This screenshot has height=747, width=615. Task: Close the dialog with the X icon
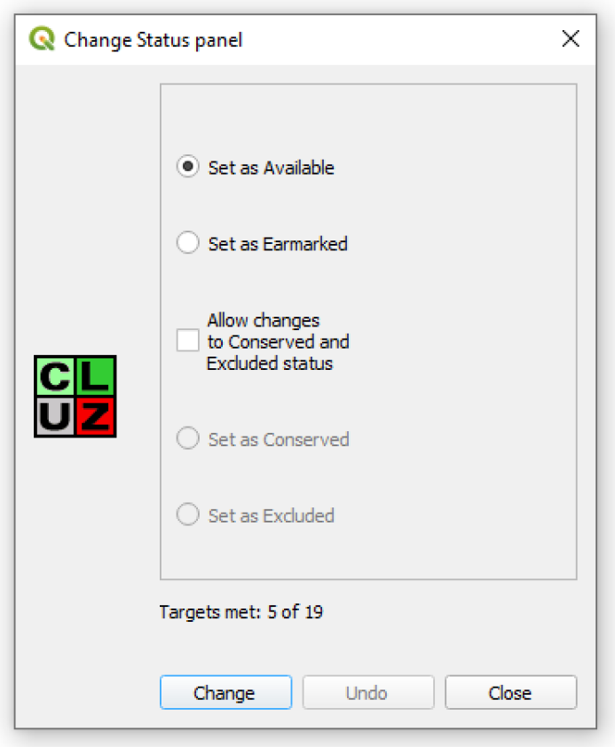pos(571,39)
